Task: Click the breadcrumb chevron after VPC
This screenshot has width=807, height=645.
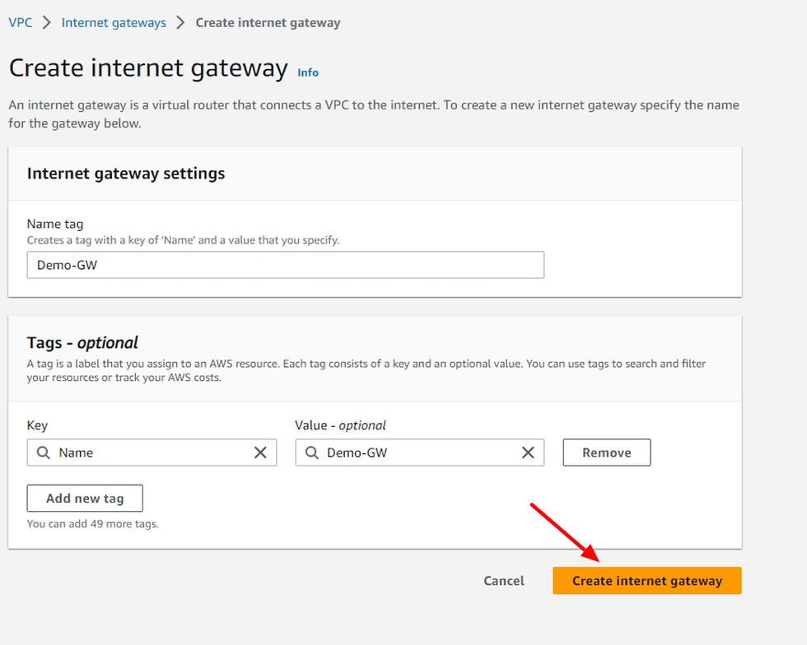Action: click(47, 23)
